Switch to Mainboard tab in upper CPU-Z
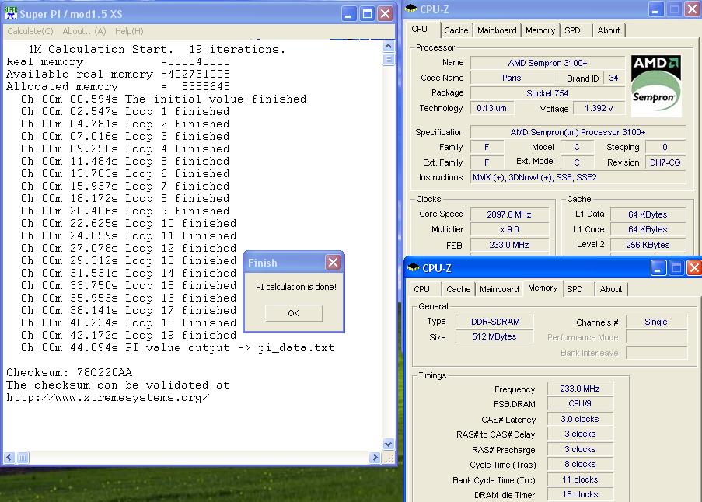 497,30
